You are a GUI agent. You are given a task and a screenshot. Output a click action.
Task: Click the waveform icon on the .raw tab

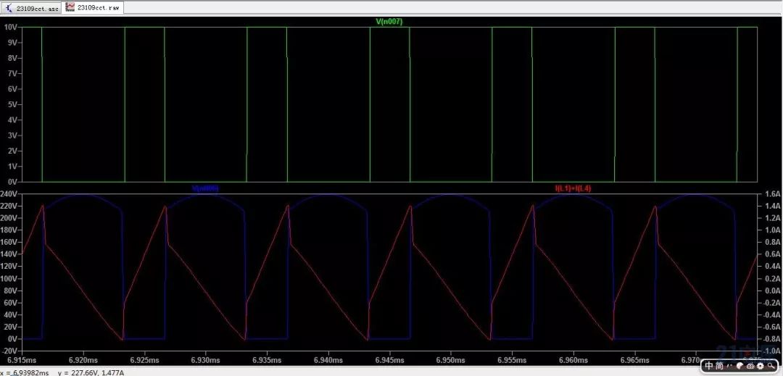[70, 8]
